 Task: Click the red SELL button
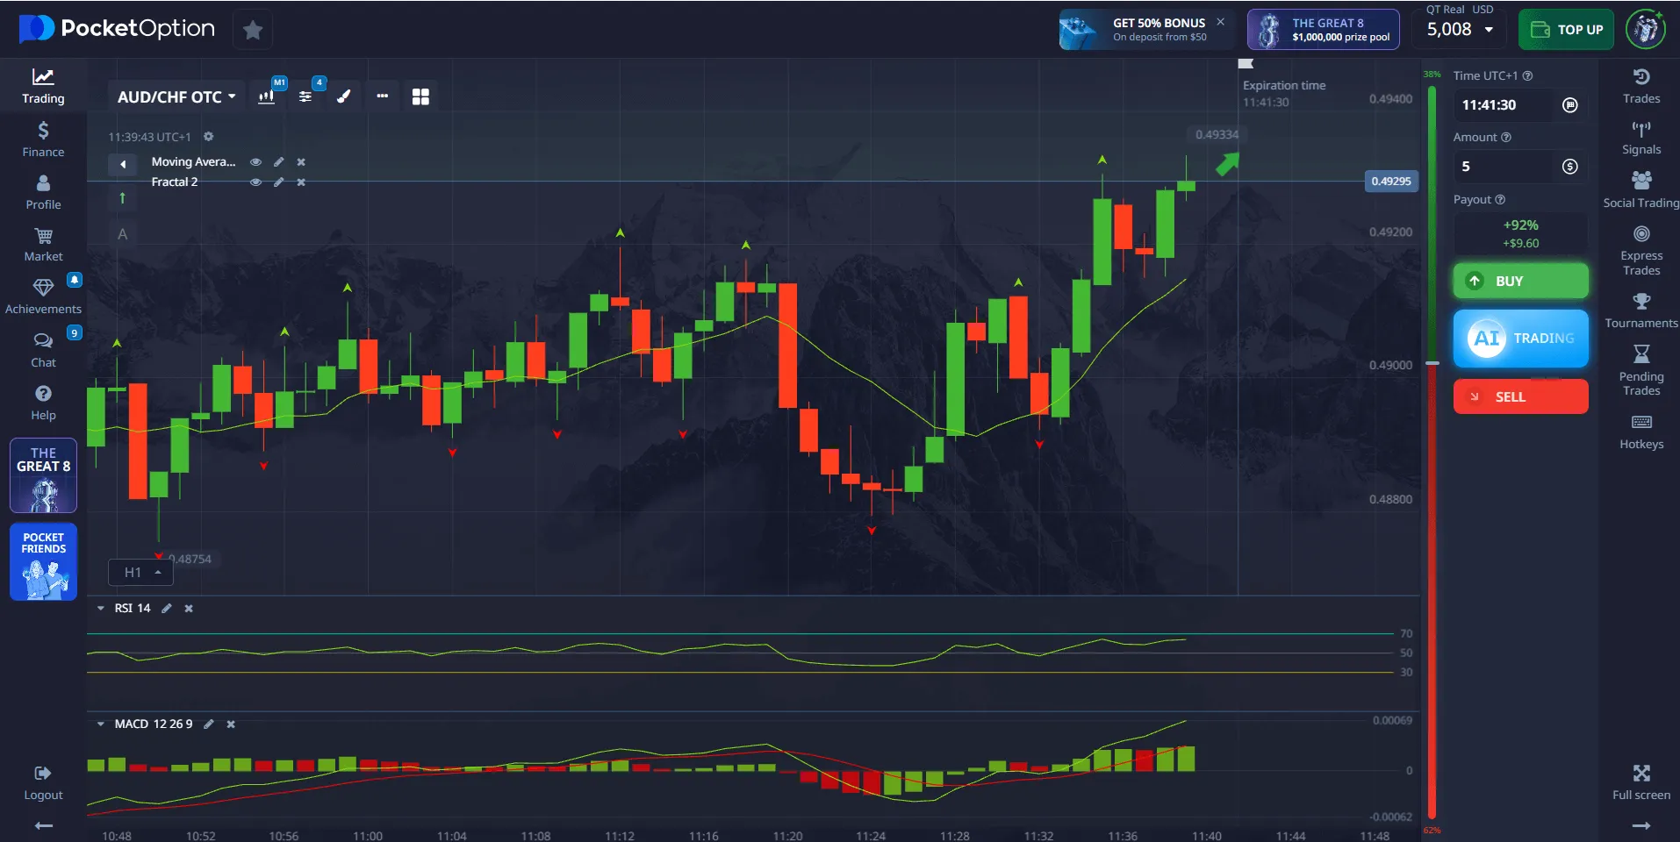pos(1520,396)
